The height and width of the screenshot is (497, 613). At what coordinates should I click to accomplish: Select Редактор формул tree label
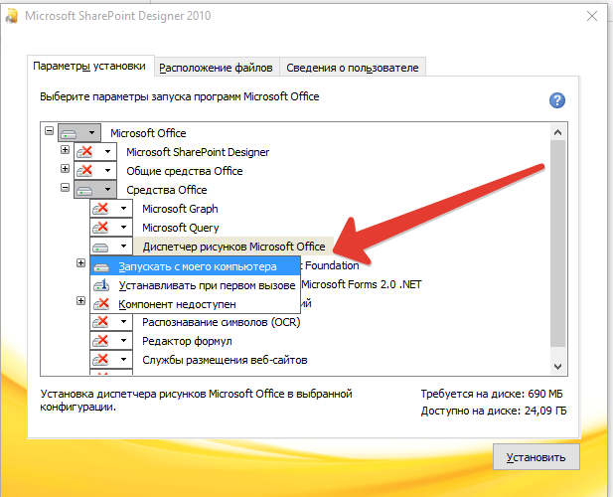click(x=187, y=341)
